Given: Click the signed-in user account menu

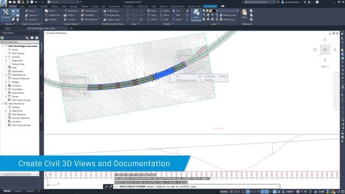Looking at the screenshot, I should tap(291, 2).
